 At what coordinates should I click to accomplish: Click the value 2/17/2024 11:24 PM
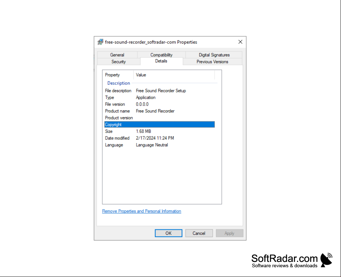[x=155, y=138]
